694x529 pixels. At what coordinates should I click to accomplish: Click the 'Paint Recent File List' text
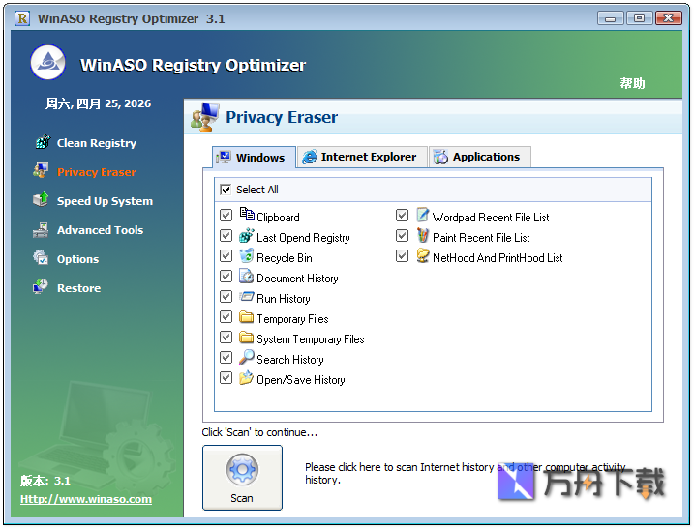click(x=481, y=238)
